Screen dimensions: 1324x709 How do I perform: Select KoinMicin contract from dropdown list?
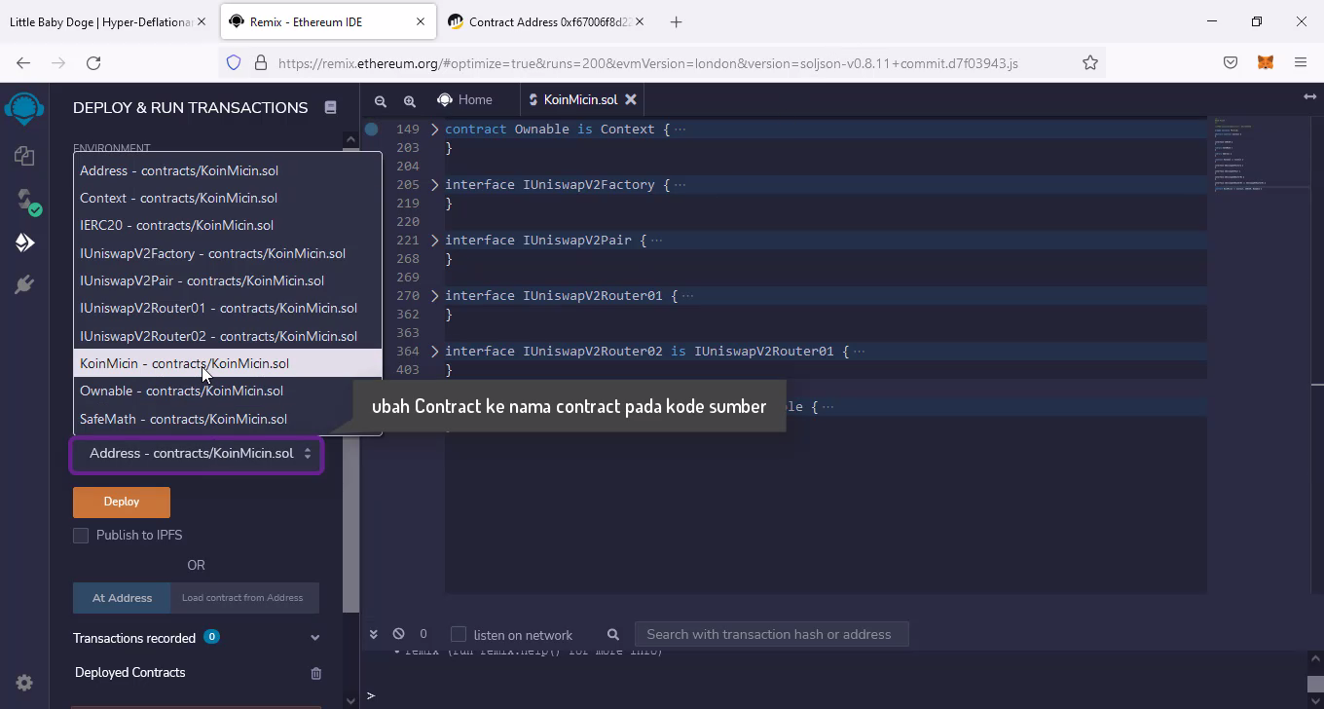[x=184, y=363]
